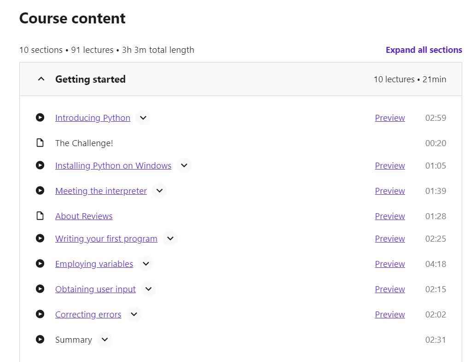Click play icon beside Correcting errors

pyautogui.click(x=40, y=314)
